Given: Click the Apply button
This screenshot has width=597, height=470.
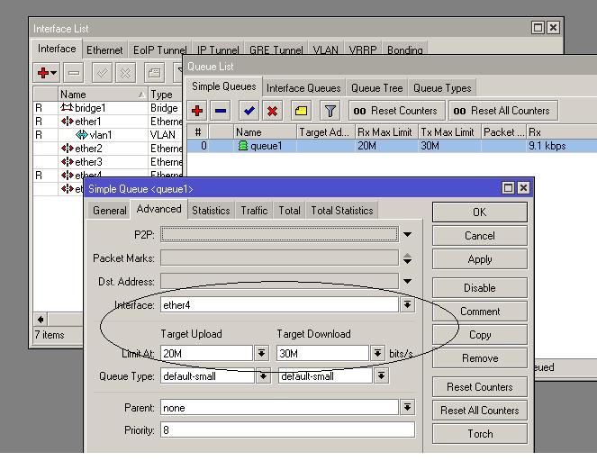Looking at the screenshot, I should point(480,259).
